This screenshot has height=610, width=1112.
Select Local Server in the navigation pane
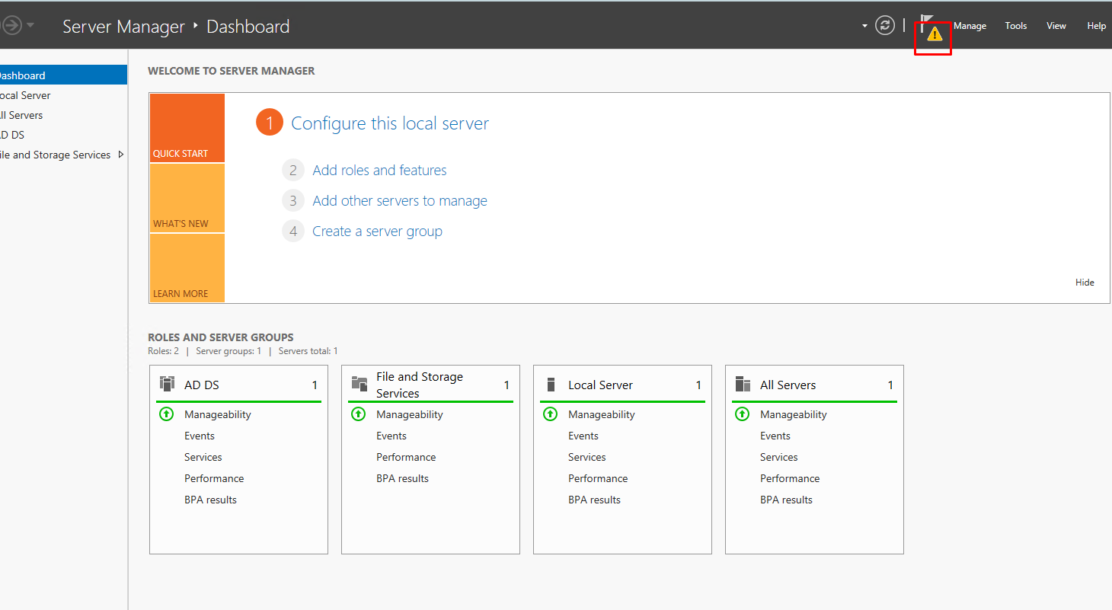(63, 95)
